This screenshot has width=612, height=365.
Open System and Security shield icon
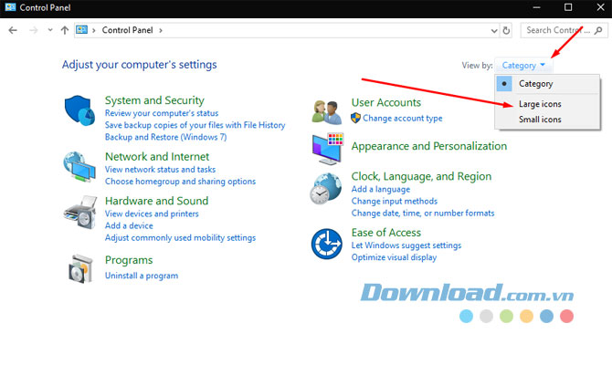click(80, 110)
